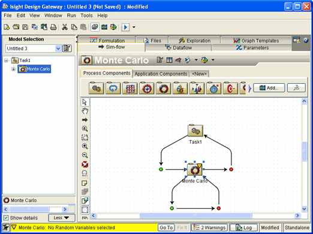Viewport: 313px width, 234px height.
Task: Click the 2 Warnings button
Action: click(210, 227)
